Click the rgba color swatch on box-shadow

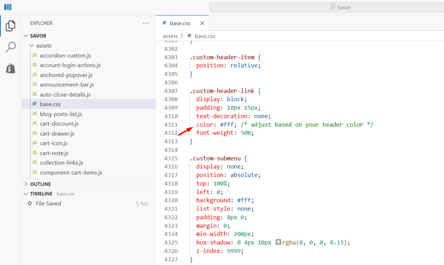click(x=278, y=242)
